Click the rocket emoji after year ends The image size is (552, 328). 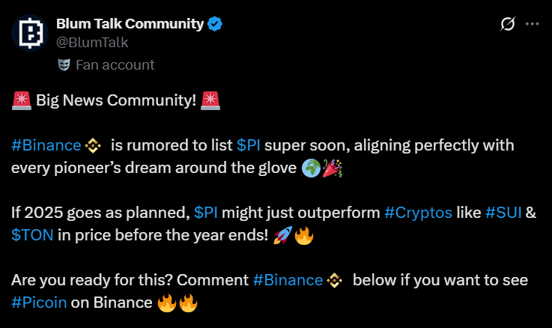pyautogui.click(x=282, y=235)
